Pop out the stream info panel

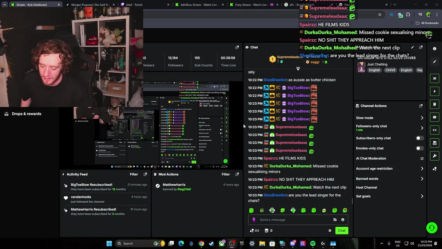pos(421,47)
